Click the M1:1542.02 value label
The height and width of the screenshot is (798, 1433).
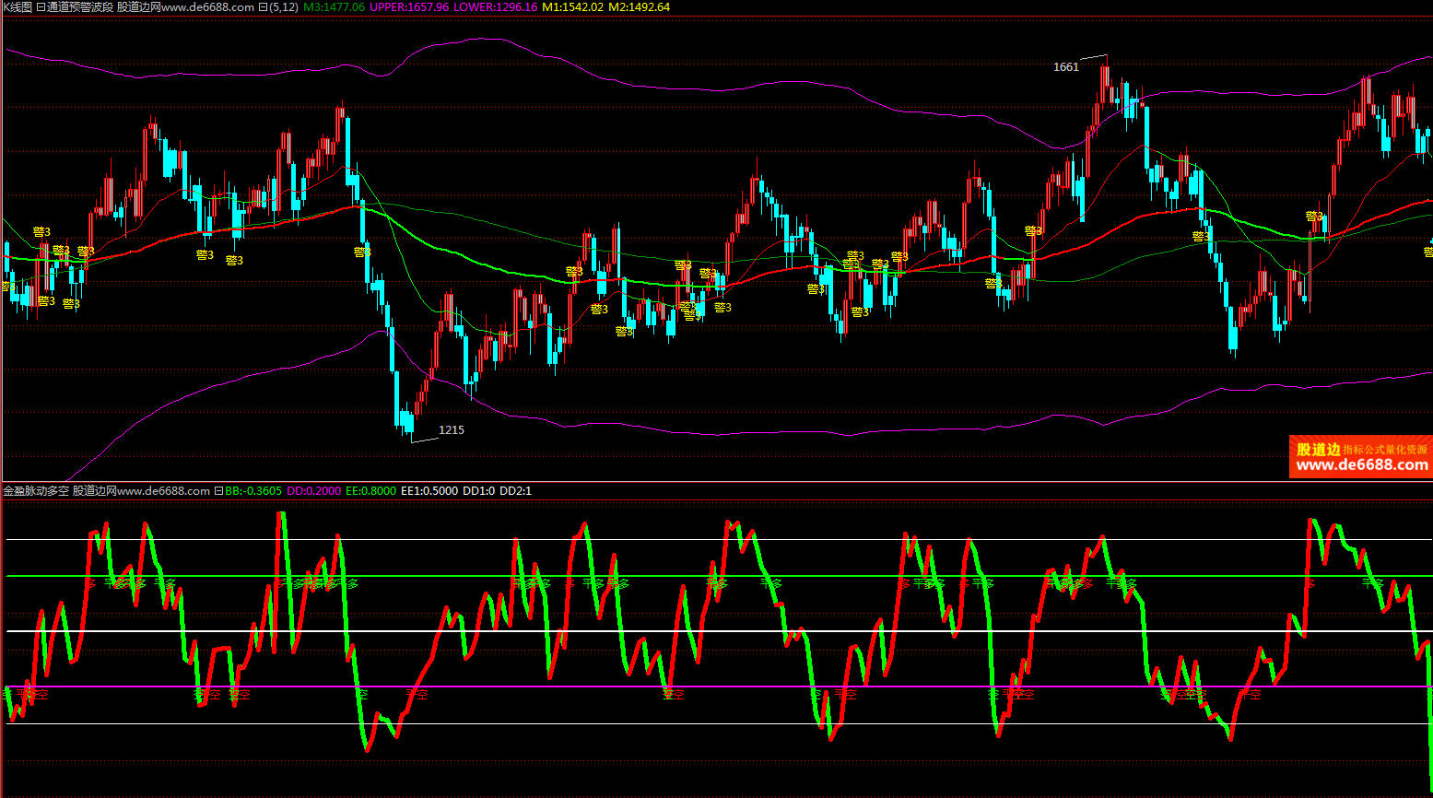[572, 6]
